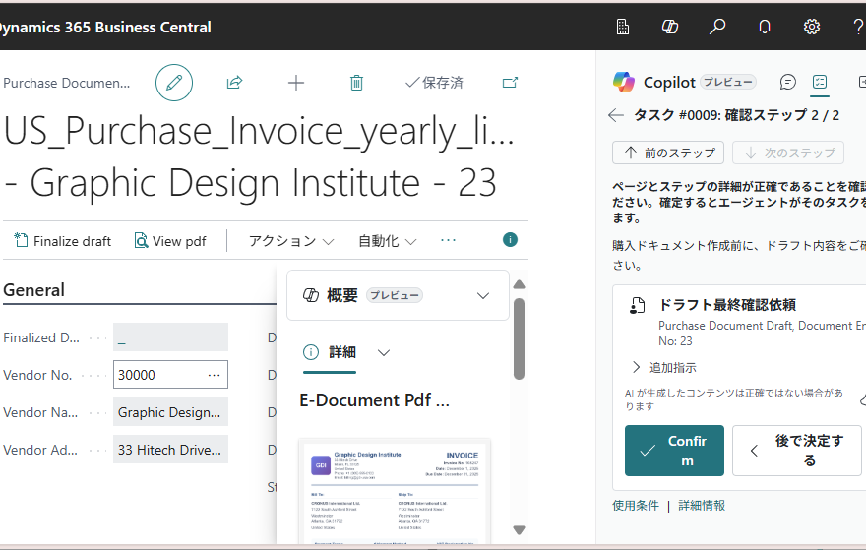Select the 詳細 tab
Screen dimensions: 866x550
(x=330, y=352)
